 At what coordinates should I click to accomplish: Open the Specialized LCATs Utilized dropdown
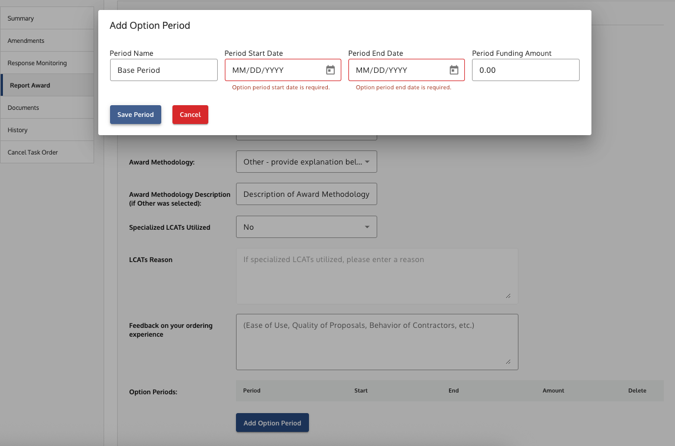306,226
